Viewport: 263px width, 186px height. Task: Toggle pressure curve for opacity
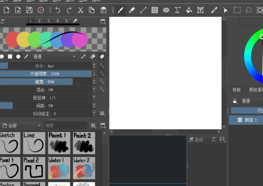pos(102,73)
